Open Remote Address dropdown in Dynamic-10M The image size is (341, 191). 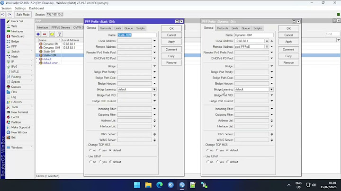[267, 47]
